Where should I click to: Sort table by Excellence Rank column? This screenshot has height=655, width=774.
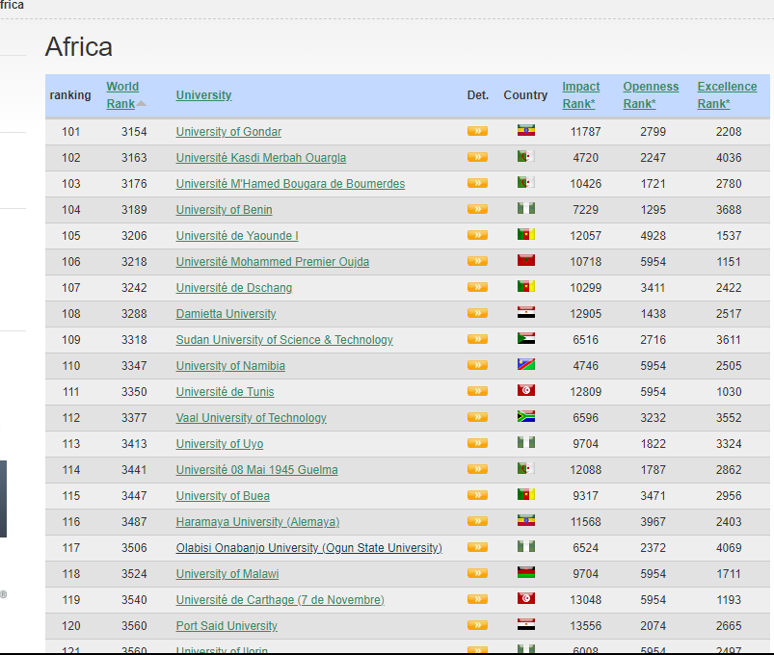pos(727,95)
